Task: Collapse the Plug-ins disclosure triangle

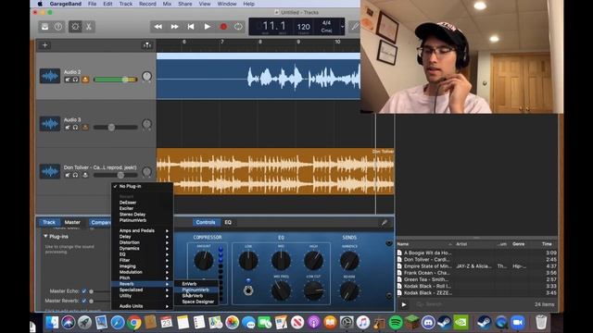Action: click(x=45, y=237)
